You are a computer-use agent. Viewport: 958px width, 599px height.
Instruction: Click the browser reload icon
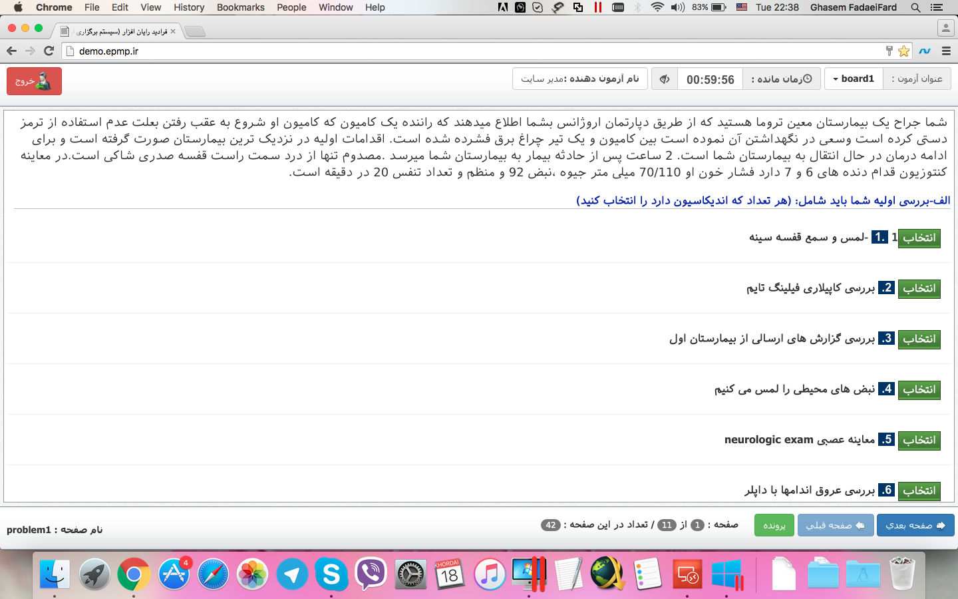click(x=49, y=51)
